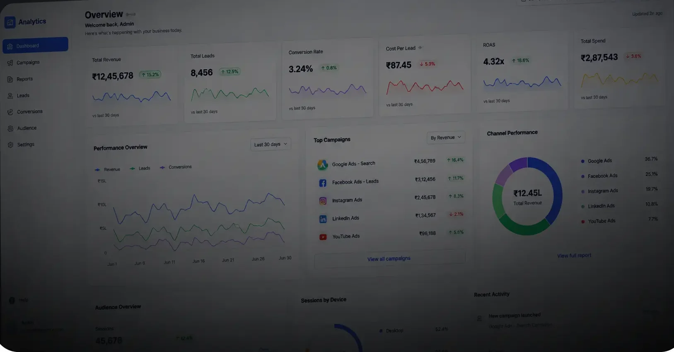
Task: Click the icon beside New campaign launched
Action: point(479,318)
